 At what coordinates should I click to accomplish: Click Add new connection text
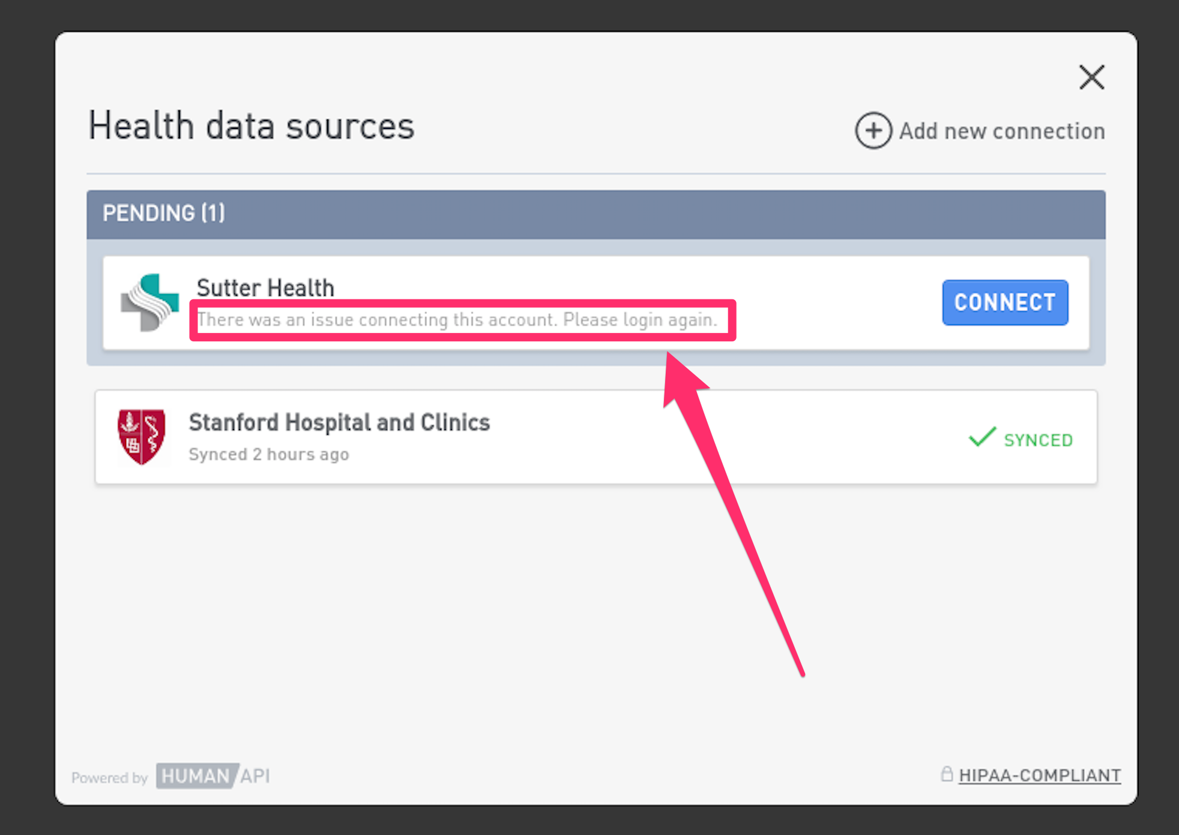(x=1001, y=131)
